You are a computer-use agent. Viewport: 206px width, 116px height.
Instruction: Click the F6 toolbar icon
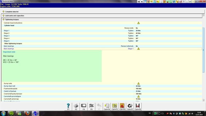pyautogui.click(x=91, y=106)
